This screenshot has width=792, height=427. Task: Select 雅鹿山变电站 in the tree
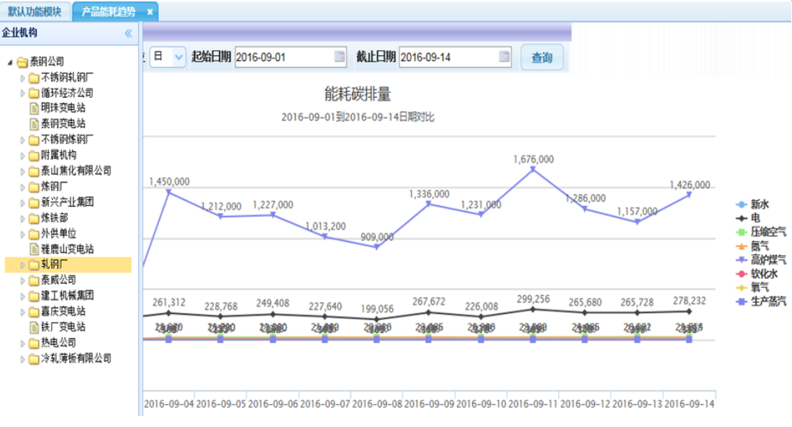point(67,249)
